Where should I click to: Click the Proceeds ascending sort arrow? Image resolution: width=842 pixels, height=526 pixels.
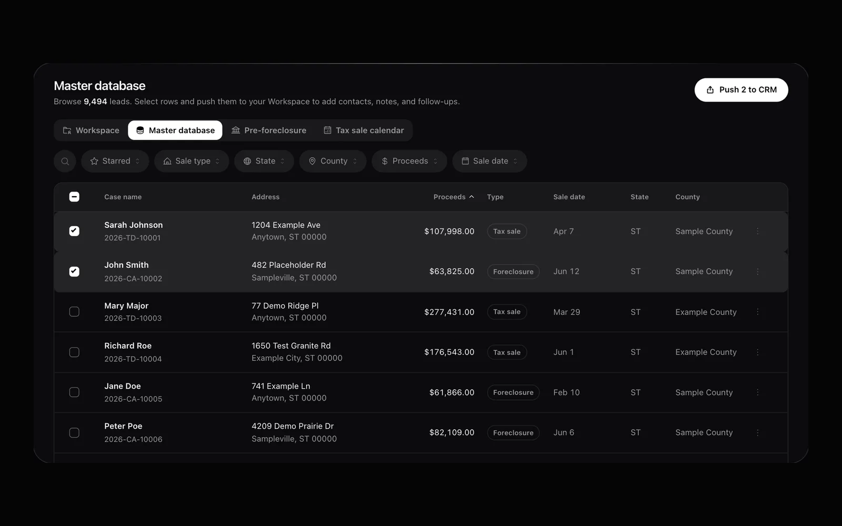472,197
